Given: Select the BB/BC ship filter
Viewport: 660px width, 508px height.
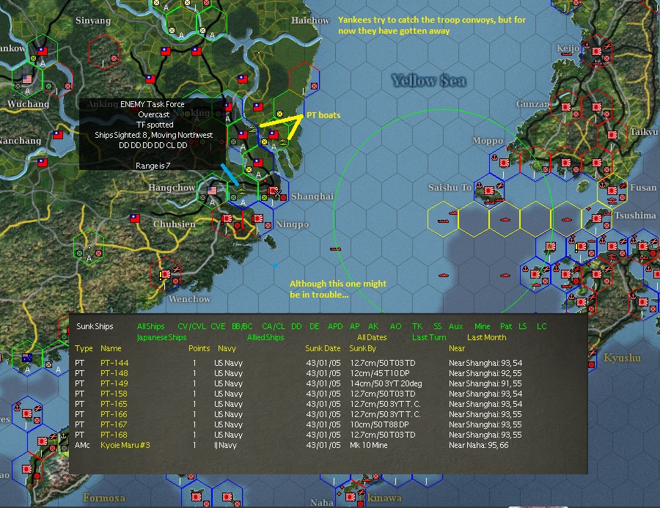Looking at the screenshot, I should (x=242, y=326).
